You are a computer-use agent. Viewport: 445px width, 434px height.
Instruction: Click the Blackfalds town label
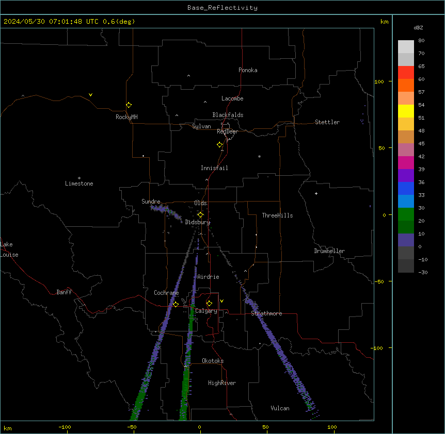228,115
